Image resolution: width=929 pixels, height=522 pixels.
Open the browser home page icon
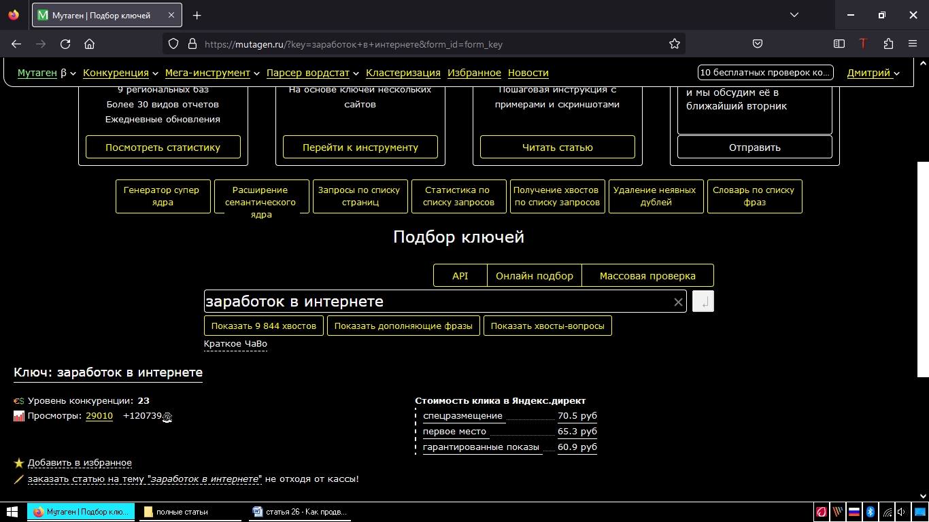pos(89,43)
